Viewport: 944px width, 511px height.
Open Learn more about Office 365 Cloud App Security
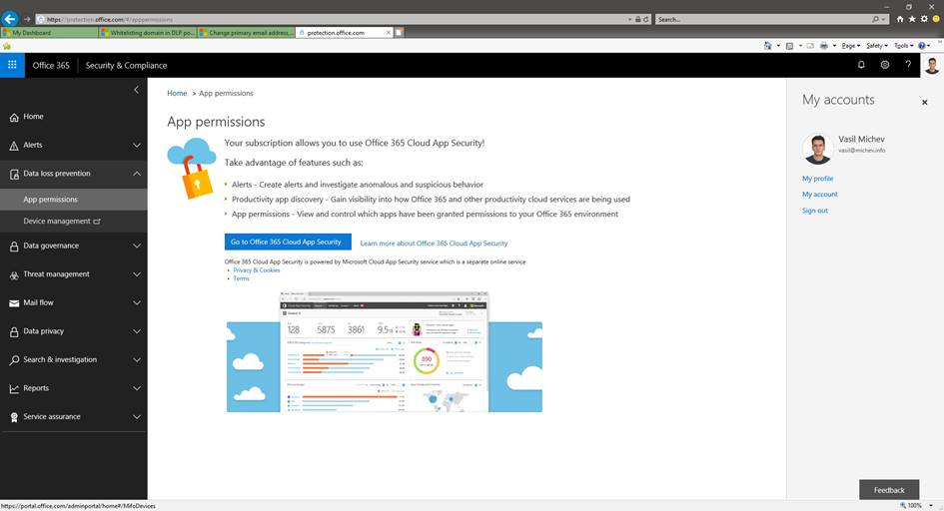(x=434, y=244)
